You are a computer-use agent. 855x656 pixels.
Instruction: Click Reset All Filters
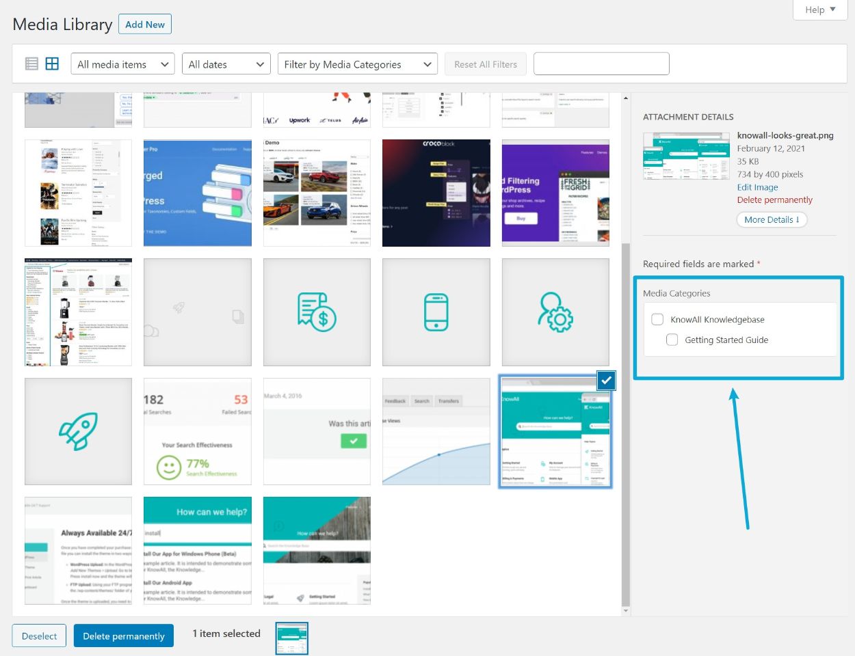[x=486, y=64]
